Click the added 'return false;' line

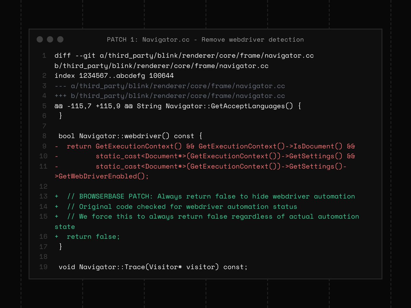point(87,237)
